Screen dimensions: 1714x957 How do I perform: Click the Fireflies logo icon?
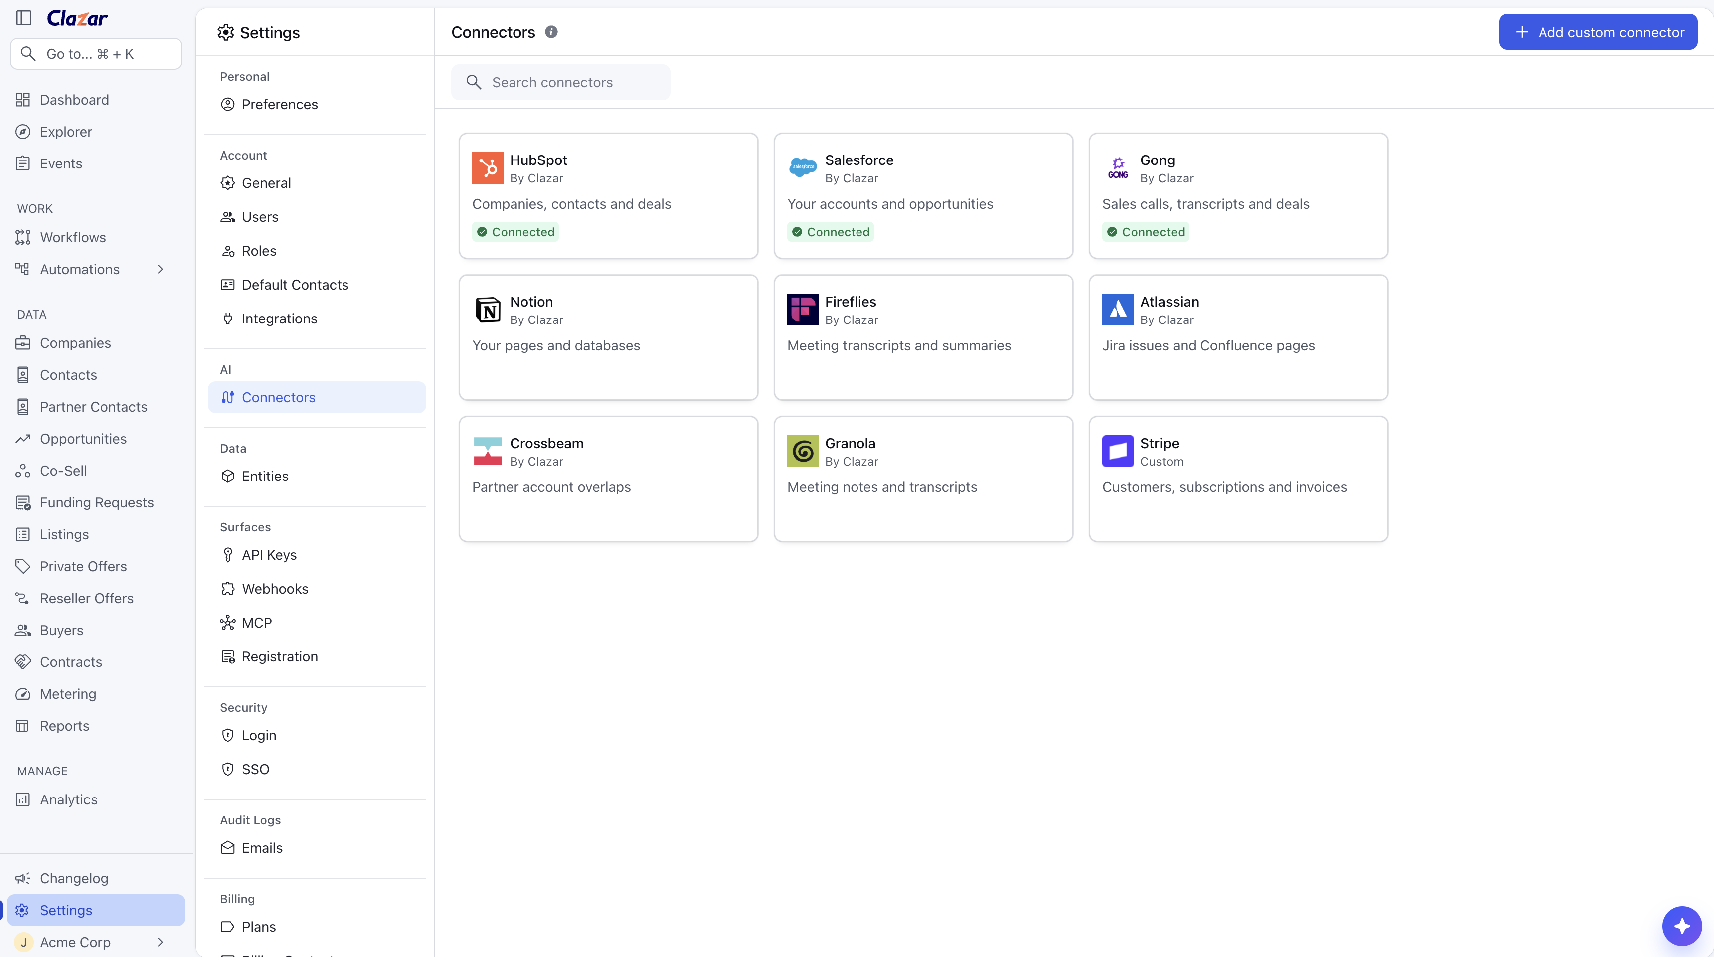tap(803, 309)
